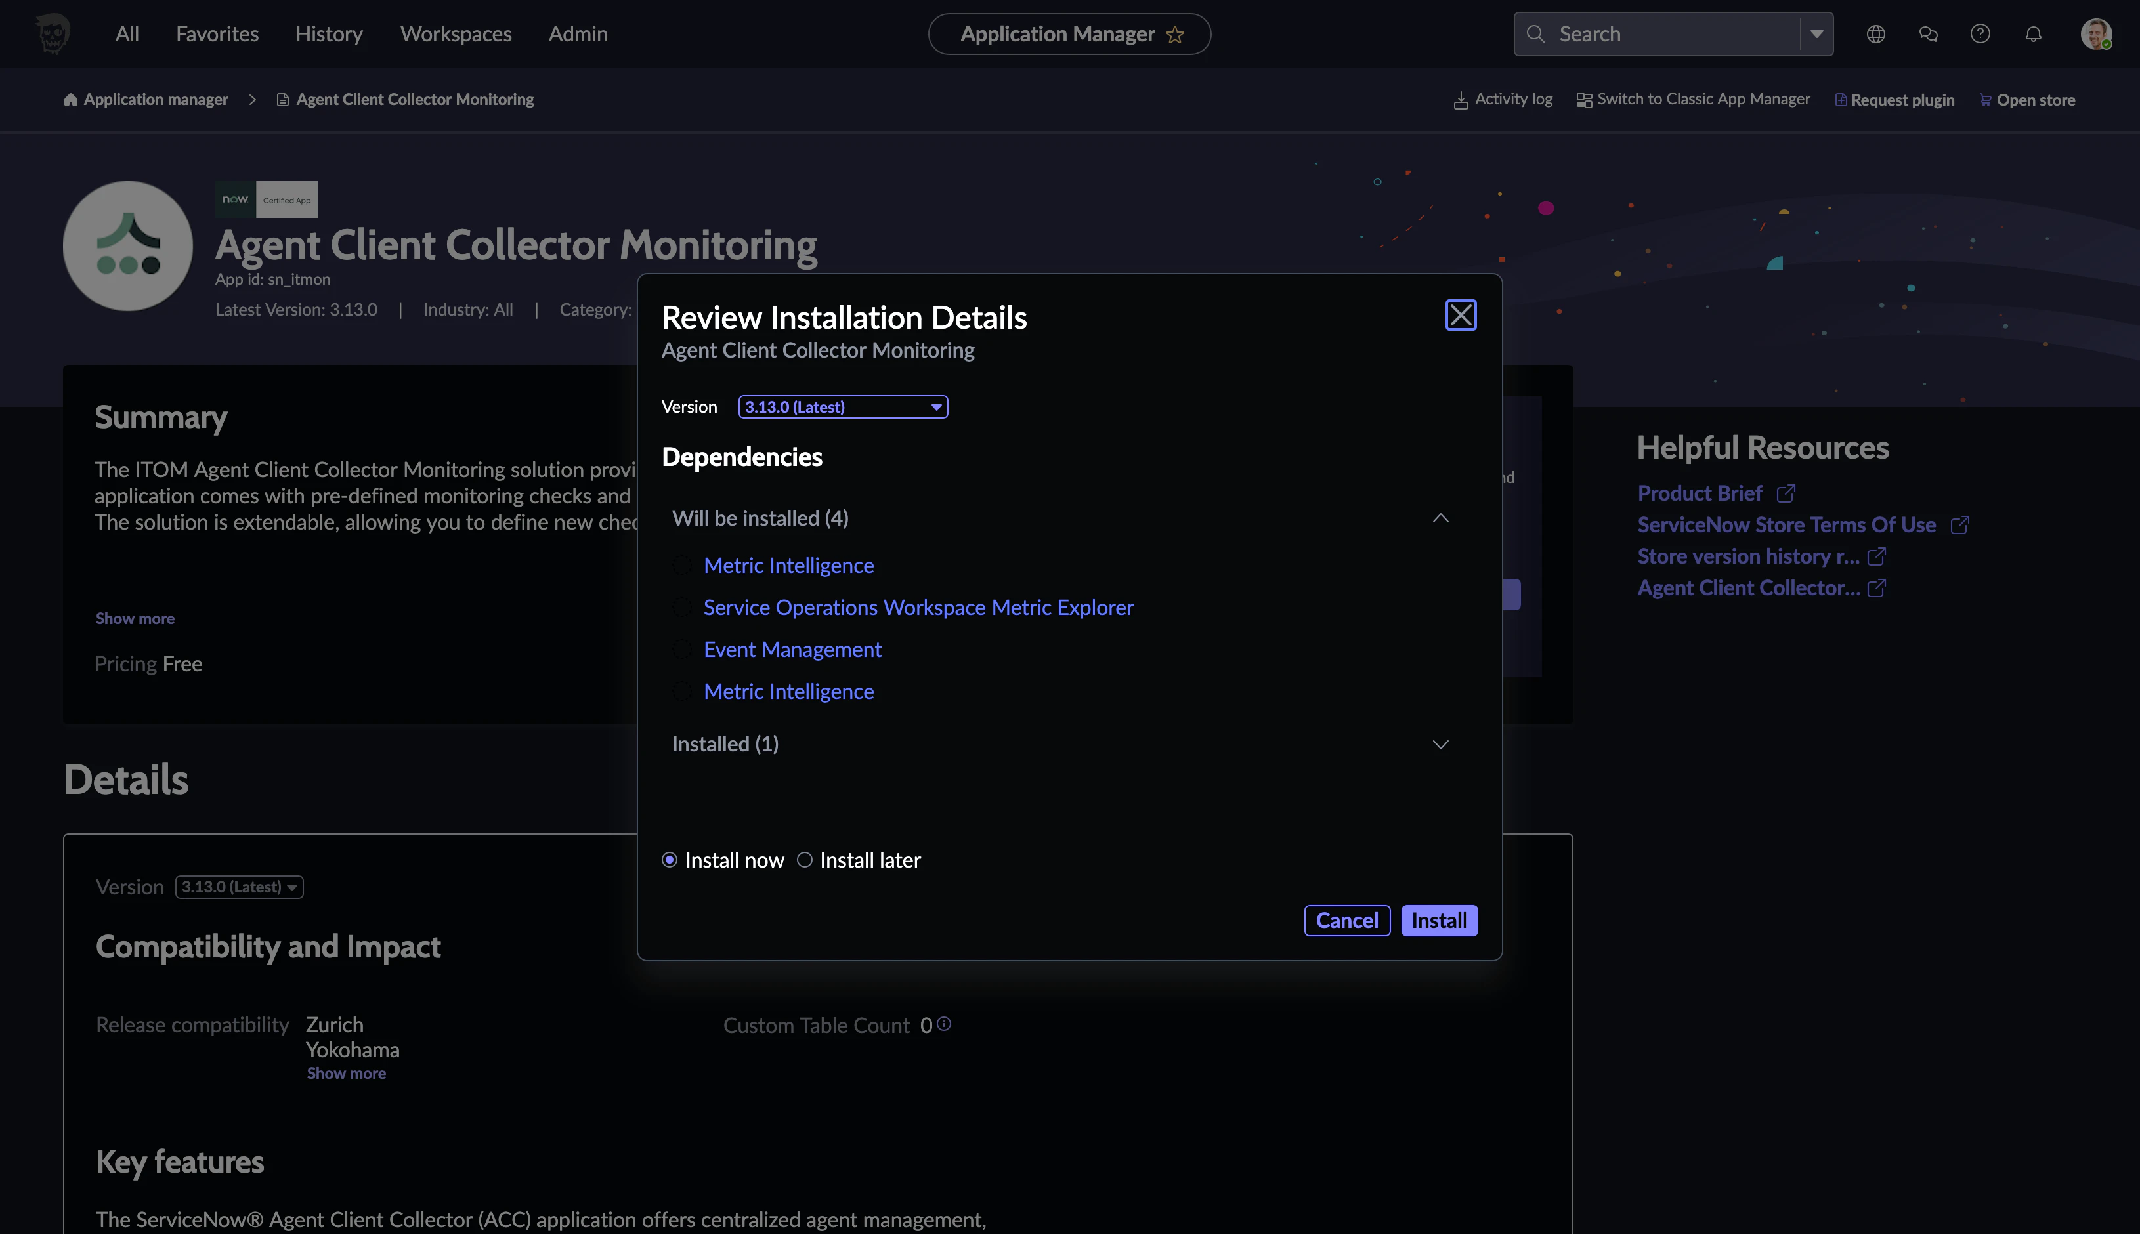Open the search scope dropdown arrow
This screenshot has height=1235, width=2140.
[1817, 34]
